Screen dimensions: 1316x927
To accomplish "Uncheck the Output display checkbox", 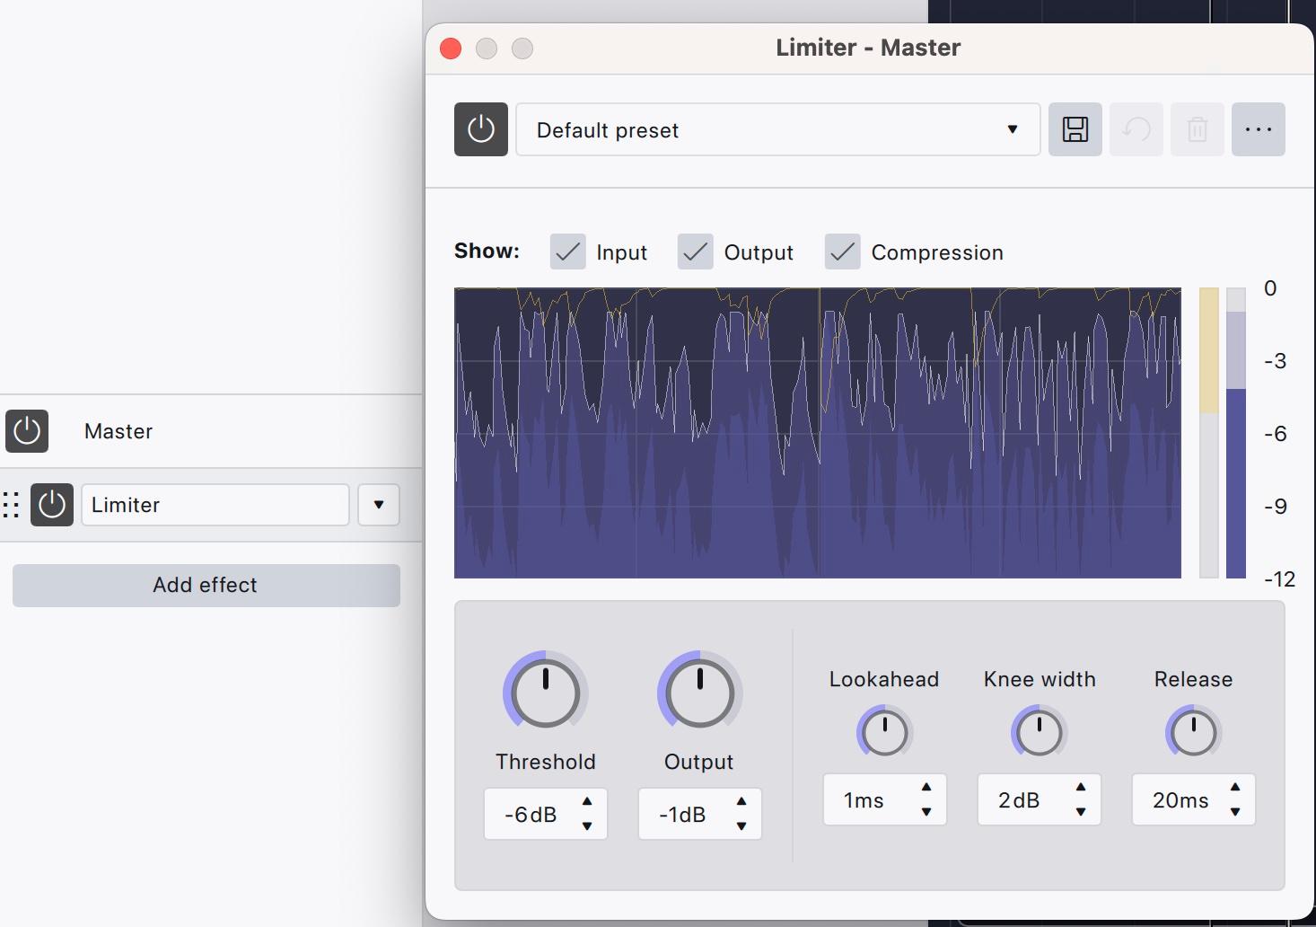I will [696, 252].
